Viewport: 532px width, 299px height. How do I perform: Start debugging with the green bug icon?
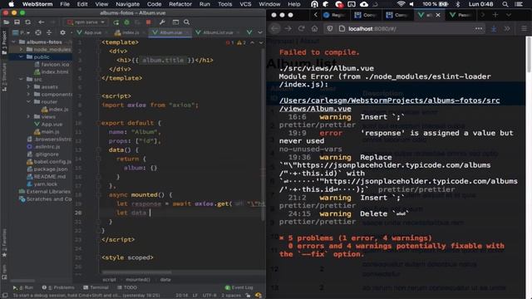(126, 22)
